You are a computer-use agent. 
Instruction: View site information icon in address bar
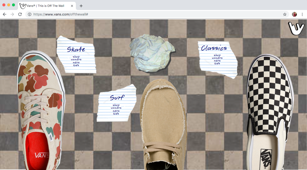(x=30, y=14)
